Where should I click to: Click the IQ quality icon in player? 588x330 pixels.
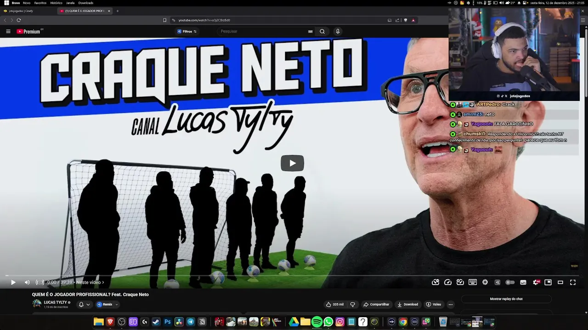[x=497, y=282]
